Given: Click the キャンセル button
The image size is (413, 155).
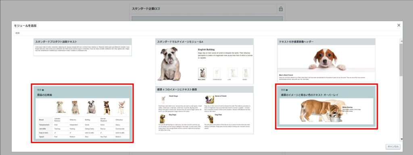Looking at the screenshot, I should click(x=393, y=147).
